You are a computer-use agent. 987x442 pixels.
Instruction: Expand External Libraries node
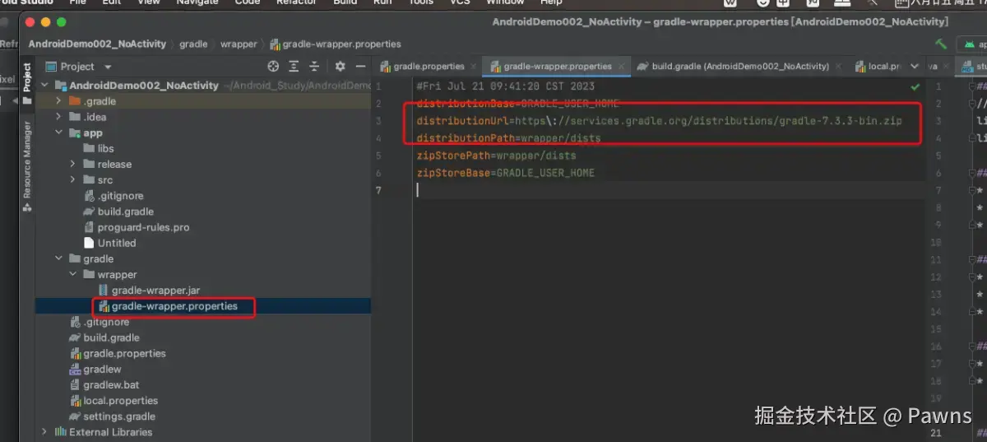coord(44,432)
